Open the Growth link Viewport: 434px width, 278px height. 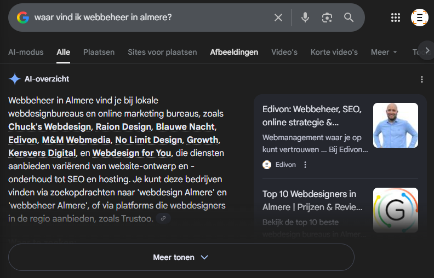[203, 140]
